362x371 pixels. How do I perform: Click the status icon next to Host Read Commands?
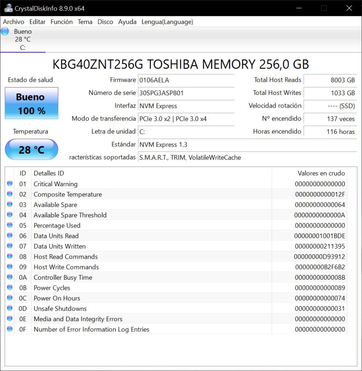pos(10,257)
